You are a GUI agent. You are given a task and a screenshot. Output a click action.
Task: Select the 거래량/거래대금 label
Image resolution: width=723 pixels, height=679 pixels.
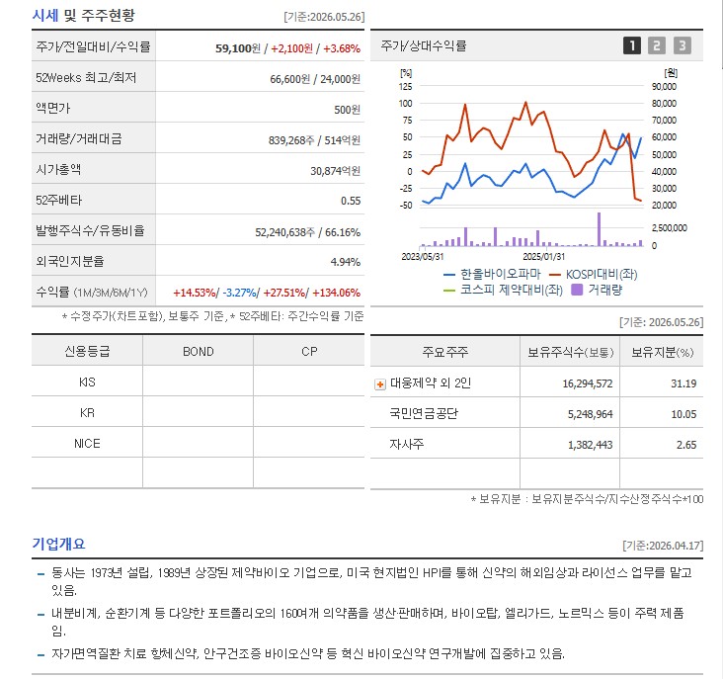79,138
